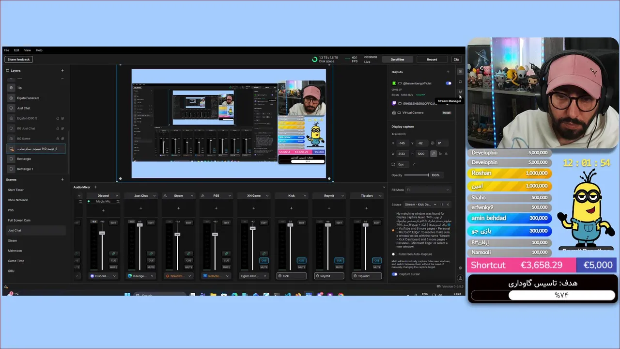Switch to the Game Time scene
Viewport: 620px width, 349px height.
click(16, 261)
